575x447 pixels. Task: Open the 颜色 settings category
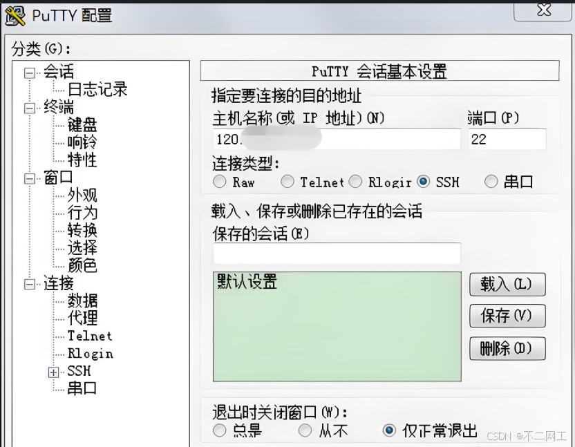click(x=82, y=265)
